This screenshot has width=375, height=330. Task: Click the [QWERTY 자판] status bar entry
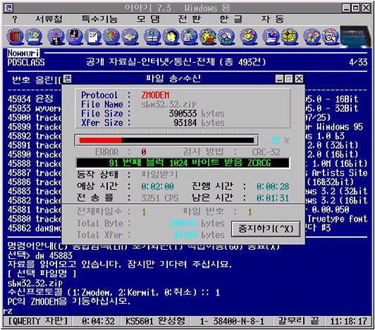(38, 321)
